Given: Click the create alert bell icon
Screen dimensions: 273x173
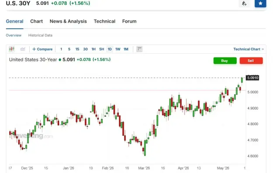Looking at the screenshot, I should coord(244,3).
